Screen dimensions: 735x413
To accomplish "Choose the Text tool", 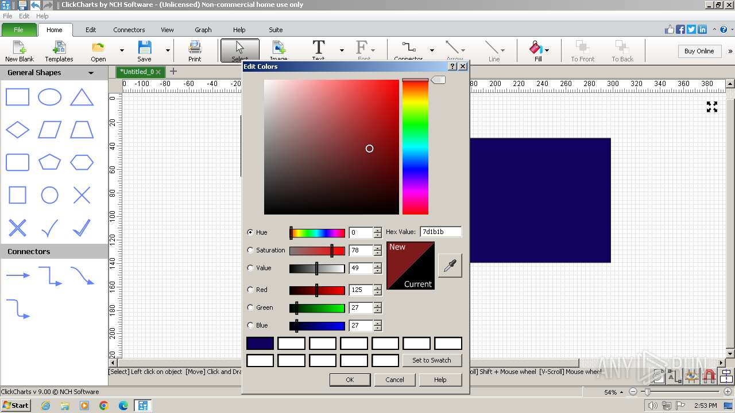I will [x=319, y=50].
